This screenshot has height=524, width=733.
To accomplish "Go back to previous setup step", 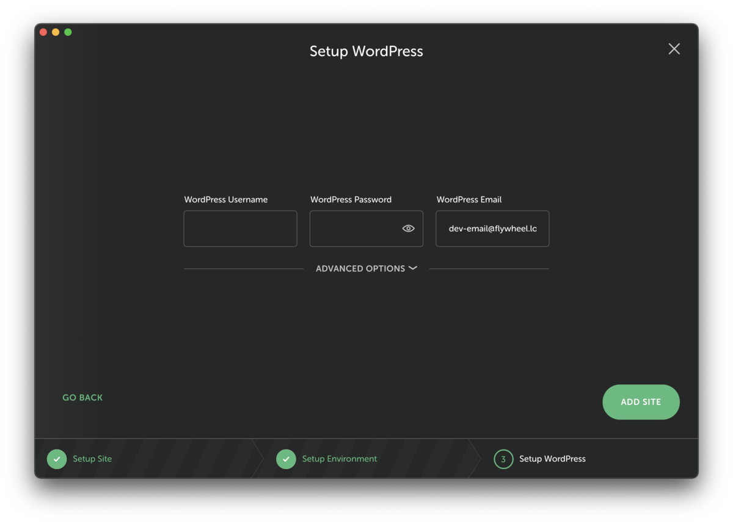I will click(82, 398).
